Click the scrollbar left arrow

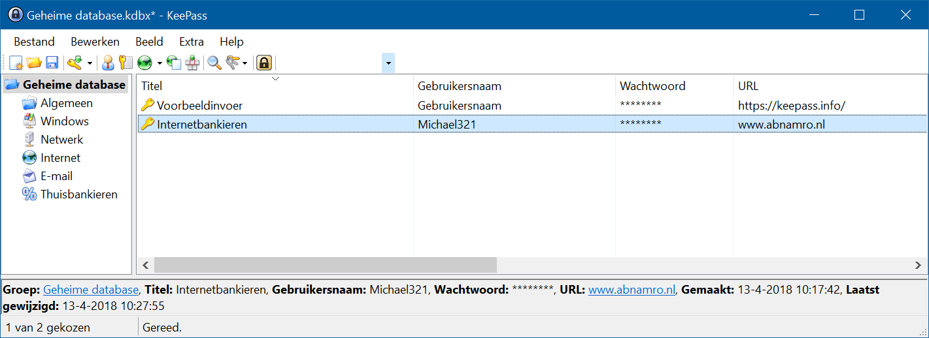146,265
